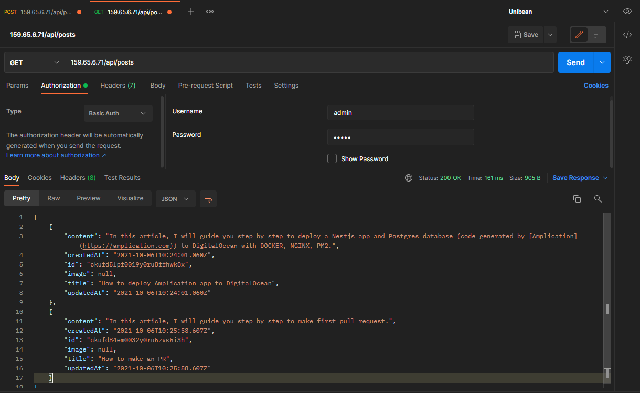
Task: Expand the Basic Auth type dropdown
Action: coord(118,113)
